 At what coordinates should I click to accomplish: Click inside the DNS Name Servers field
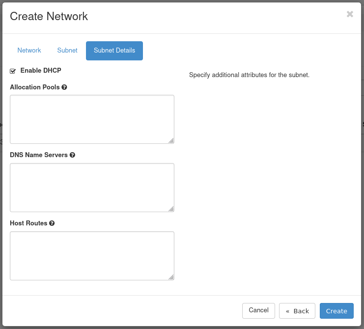(92, 188)
